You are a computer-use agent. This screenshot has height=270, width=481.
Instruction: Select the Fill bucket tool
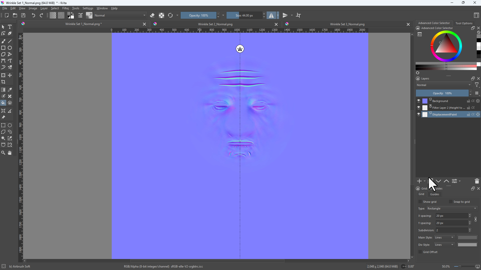click(x=3, y=103)
